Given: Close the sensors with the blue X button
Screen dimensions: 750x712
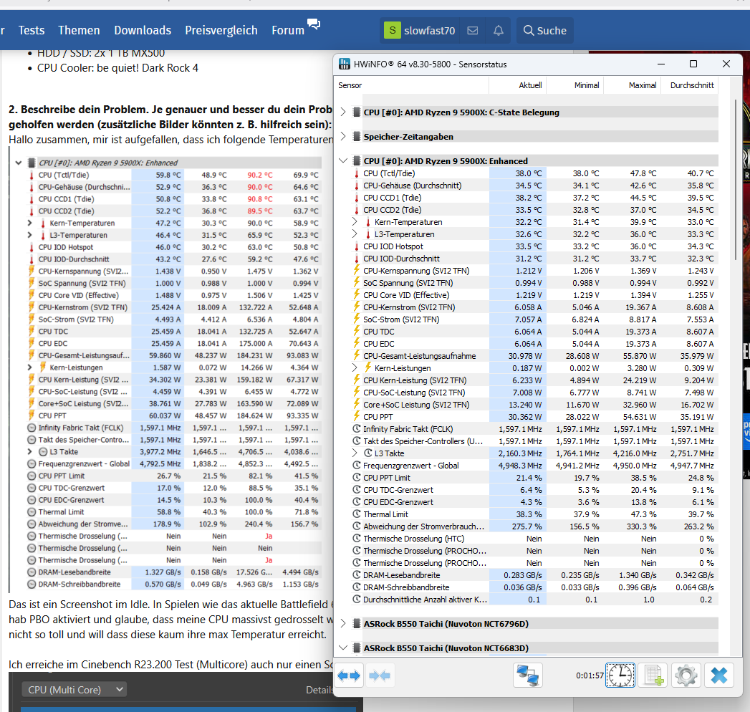Looking at the screenshot, I should (719, 675).
